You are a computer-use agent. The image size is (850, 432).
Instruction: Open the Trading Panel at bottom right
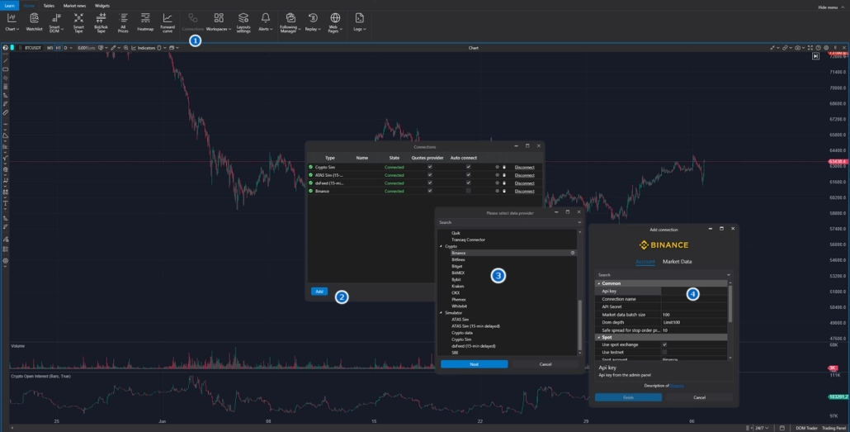(833, 428)
